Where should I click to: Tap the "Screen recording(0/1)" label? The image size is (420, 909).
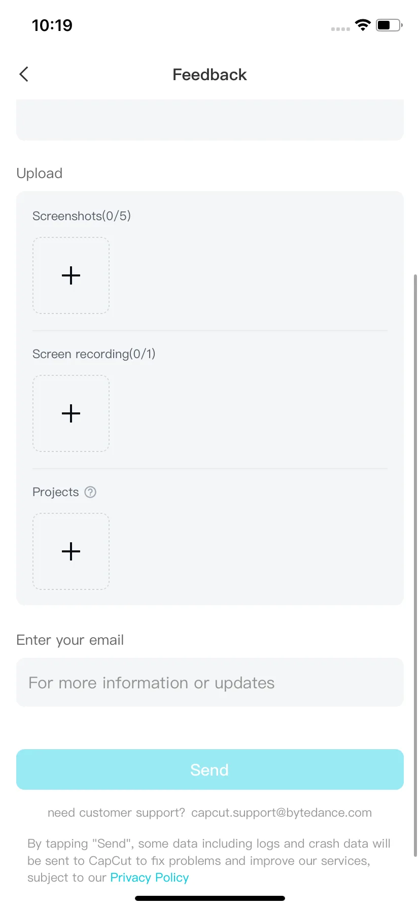tap(94, 354)
